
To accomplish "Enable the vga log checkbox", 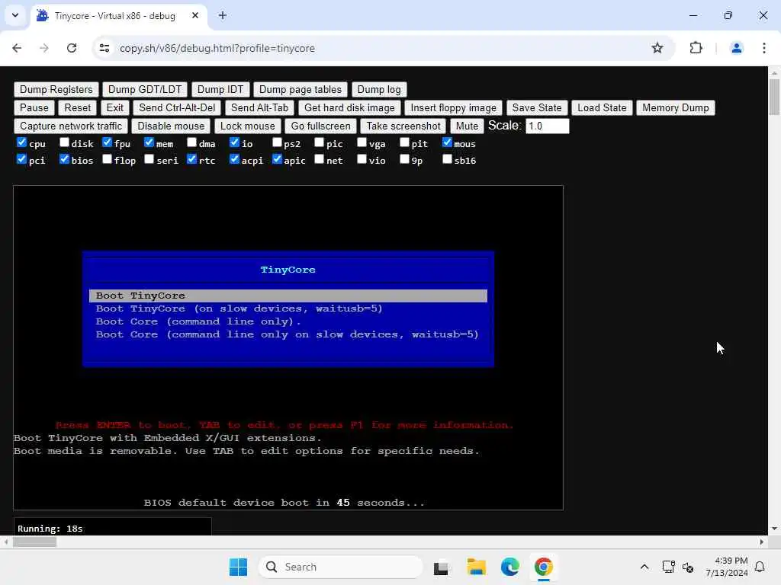I will [x=362, y=142].
